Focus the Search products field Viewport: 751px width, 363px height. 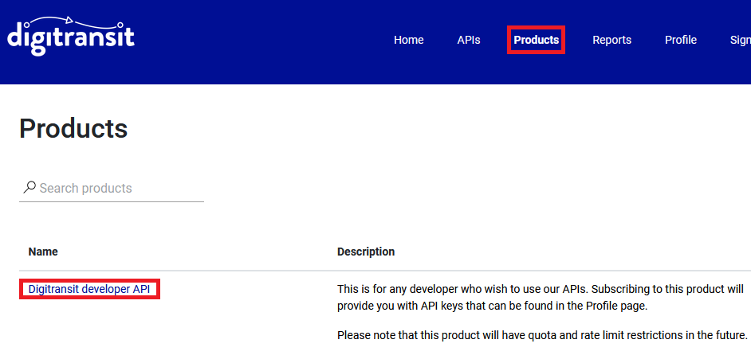click(112, 189)
